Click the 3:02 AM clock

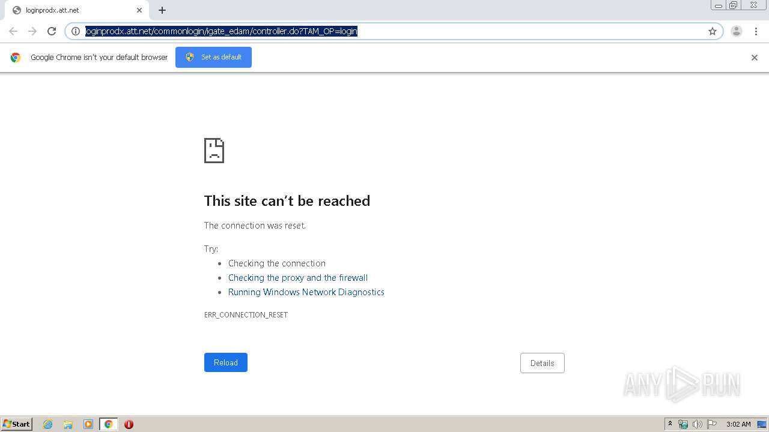738,424
